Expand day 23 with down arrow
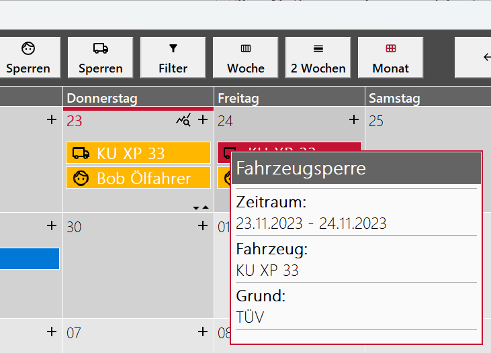 [x=196, y=208]
